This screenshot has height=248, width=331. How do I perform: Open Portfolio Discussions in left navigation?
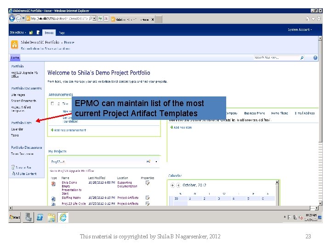point(27,147)
